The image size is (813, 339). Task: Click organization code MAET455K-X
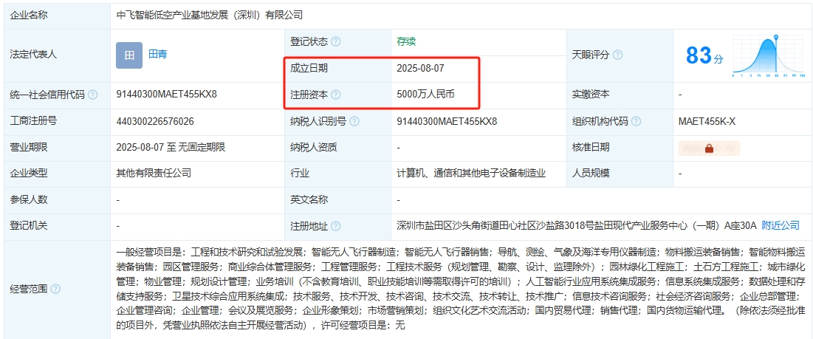click(x=707, y=122)
